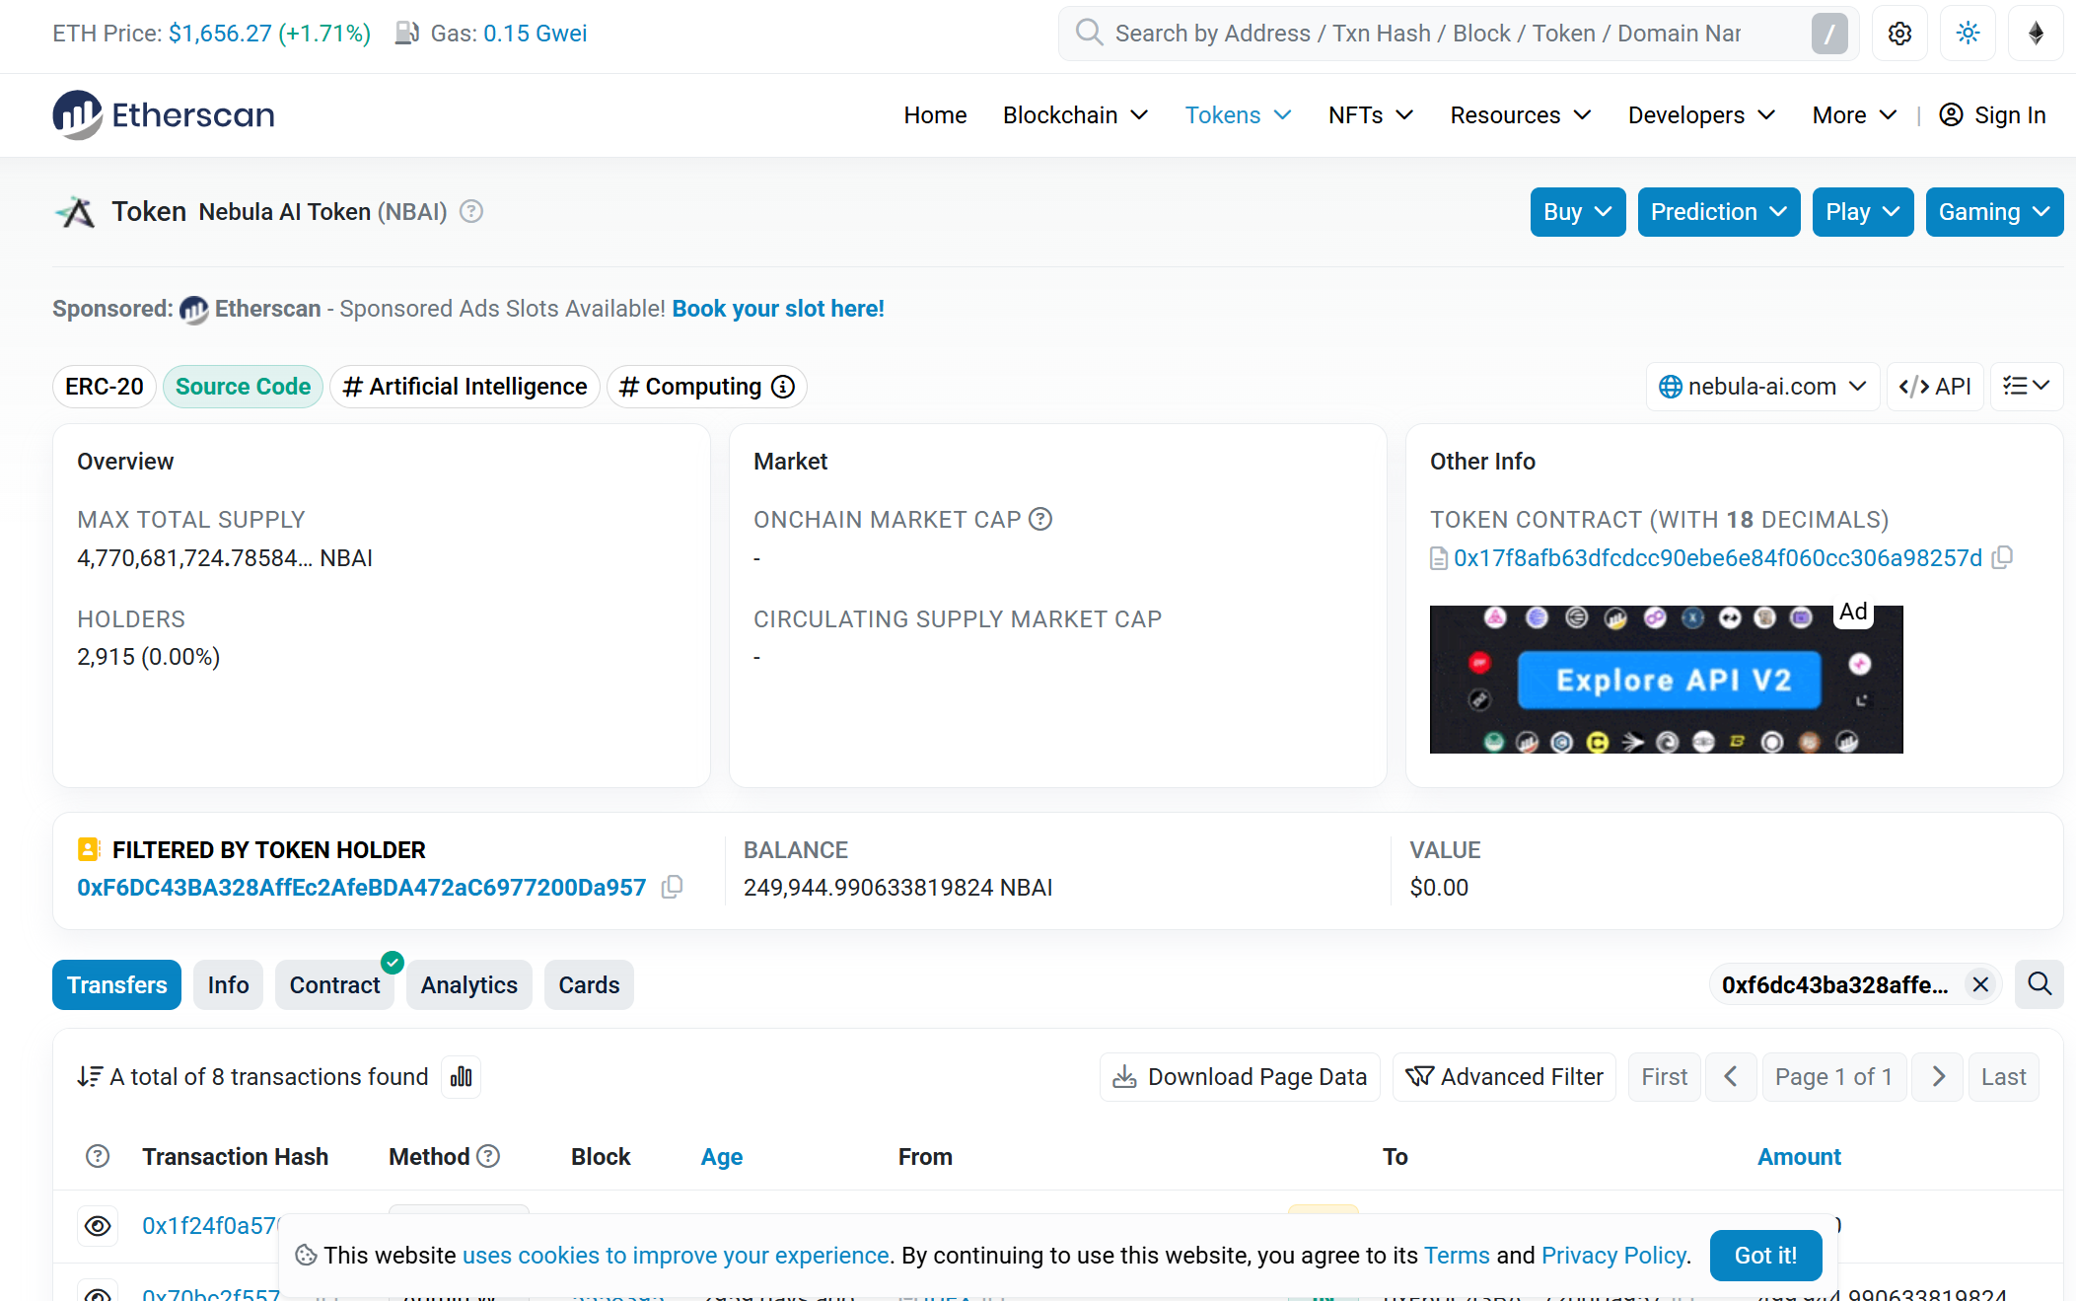This screenshot has height=1301, width=2076.
Task: Click Book your slot here link
Action: (778, 309)
